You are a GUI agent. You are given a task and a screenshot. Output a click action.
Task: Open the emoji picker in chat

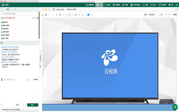tap(1, 105)
